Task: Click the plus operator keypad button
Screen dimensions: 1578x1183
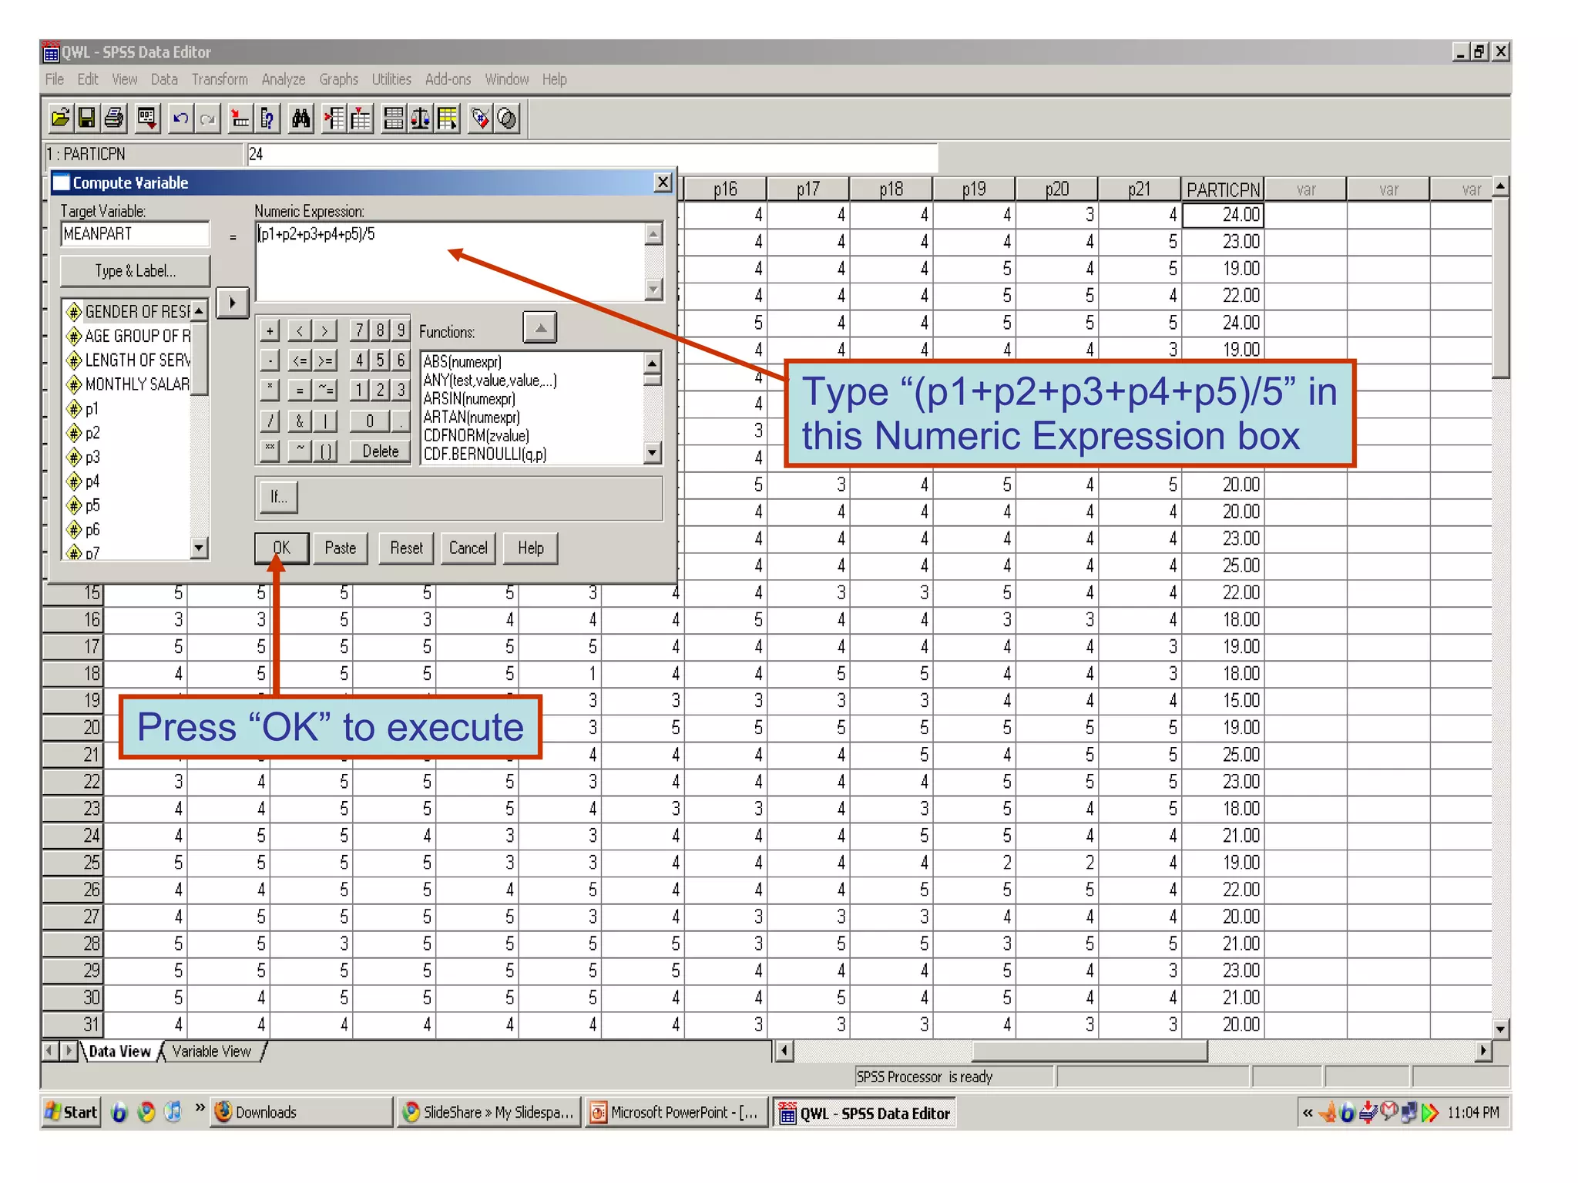Action: click(x=270, y=332)
